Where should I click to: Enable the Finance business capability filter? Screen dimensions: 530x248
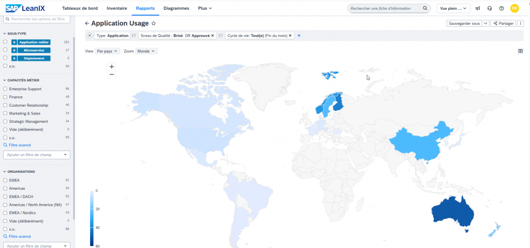click(x=5, y=97)
